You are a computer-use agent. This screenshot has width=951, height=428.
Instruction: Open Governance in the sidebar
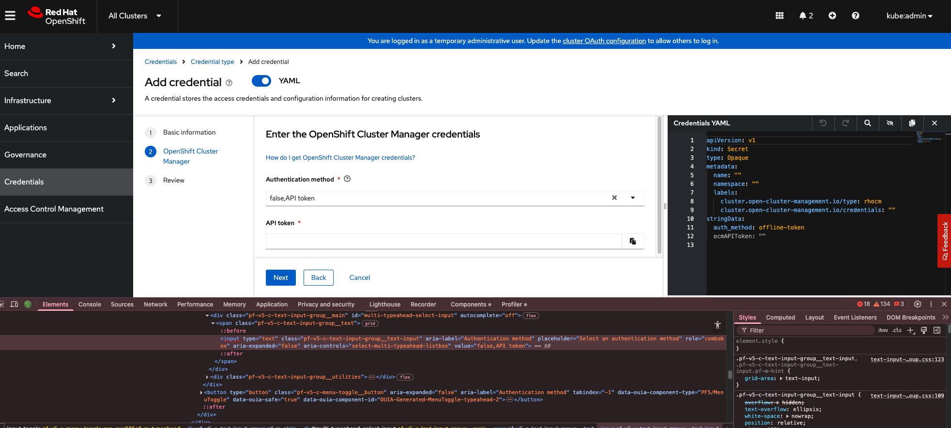coord(66,155)
